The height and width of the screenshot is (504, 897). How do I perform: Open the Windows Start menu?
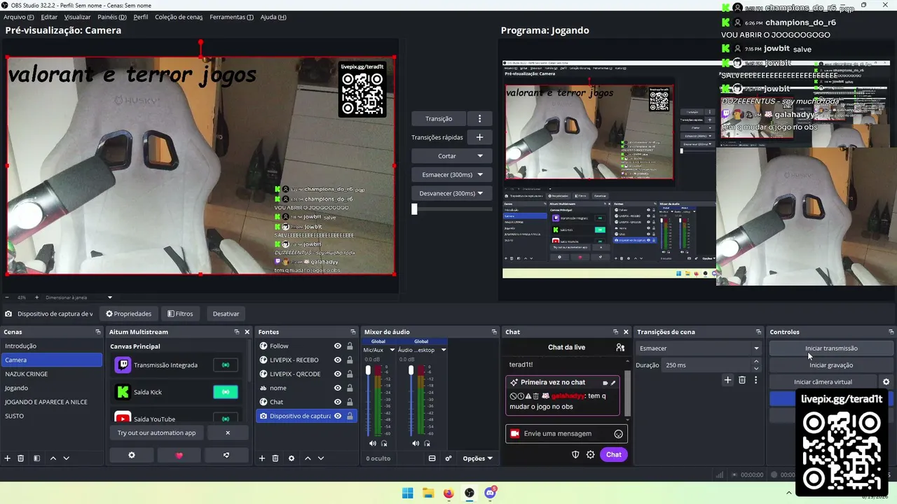click(407, 493)
